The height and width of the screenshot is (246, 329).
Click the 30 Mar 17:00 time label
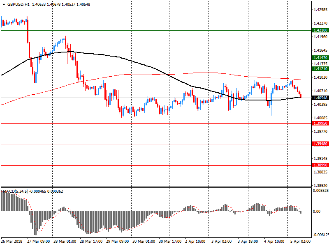pyautogui.click(x=170, y=241)
